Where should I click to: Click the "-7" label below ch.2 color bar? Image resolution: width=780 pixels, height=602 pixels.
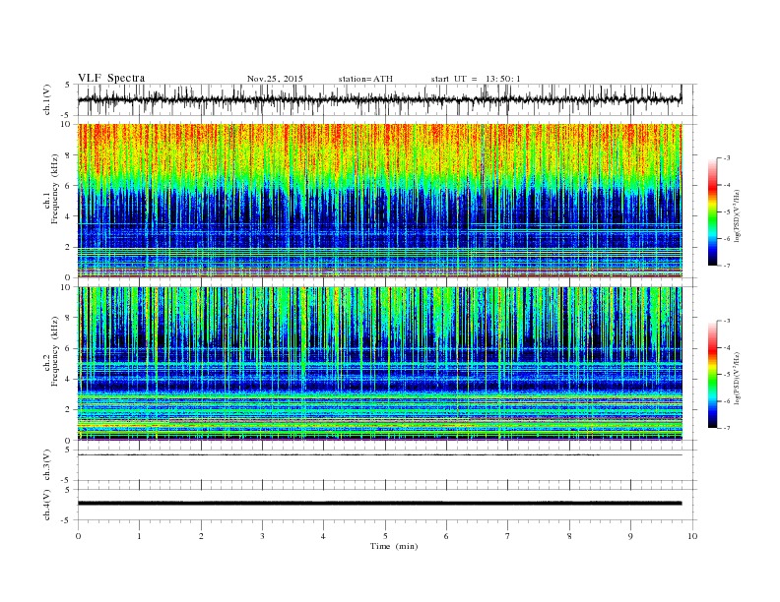(726, 428)
